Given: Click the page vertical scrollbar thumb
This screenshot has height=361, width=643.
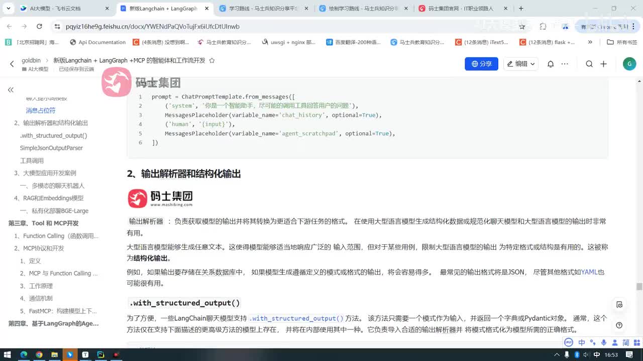Looking at the screenshot, I should click(x=639, y=287).
